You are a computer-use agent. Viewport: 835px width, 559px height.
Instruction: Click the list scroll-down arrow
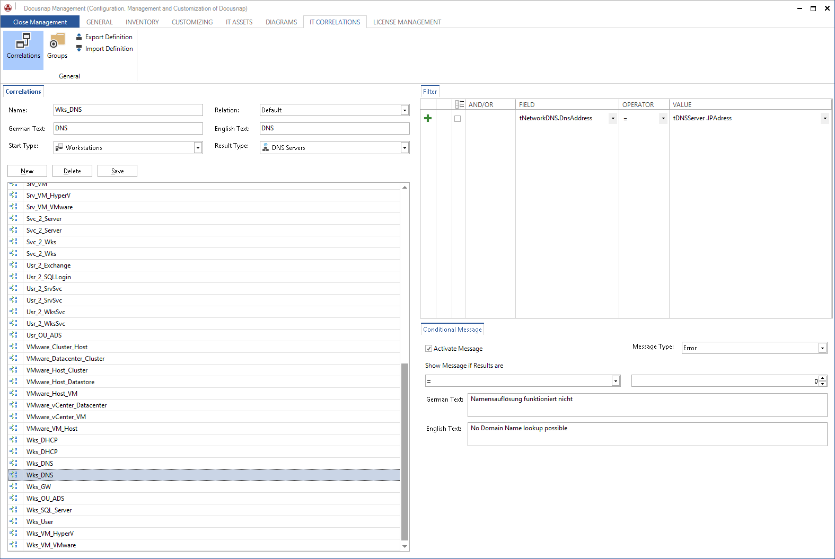tap(405, 546)
